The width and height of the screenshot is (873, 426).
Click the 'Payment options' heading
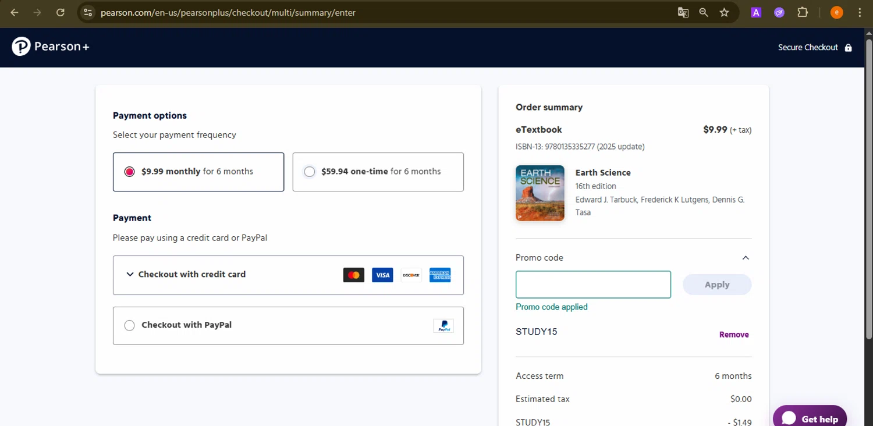click(150, 116)
